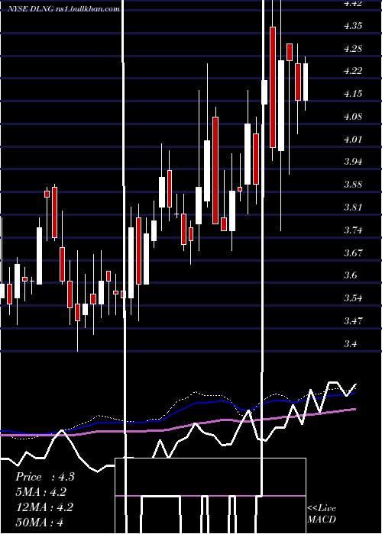The height and width of the screenshot is (534, 382).
Task: Click the 3.67 price axis label
Action: point(353,253)
